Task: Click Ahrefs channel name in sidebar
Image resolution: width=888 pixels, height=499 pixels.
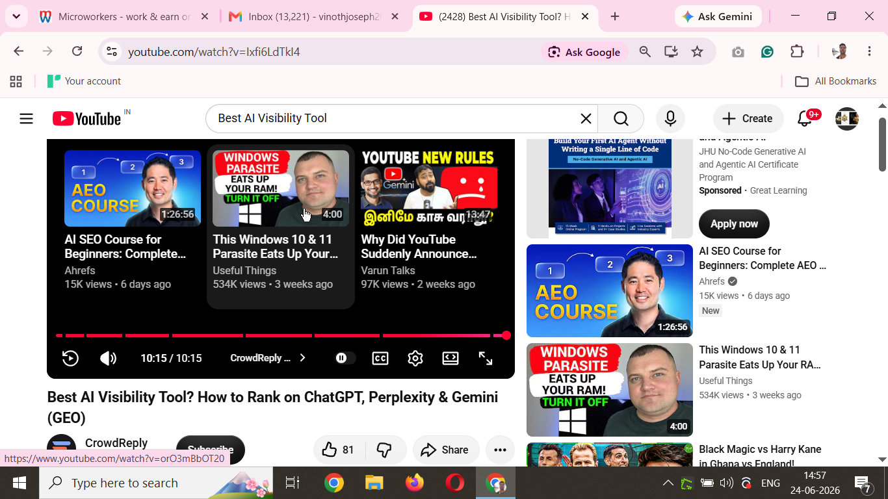Action: 712,281
